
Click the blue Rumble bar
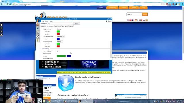[69, 56]
